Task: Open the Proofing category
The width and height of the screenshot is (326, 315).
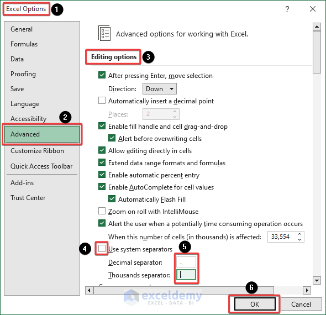Action: click(x=42, y=74)
